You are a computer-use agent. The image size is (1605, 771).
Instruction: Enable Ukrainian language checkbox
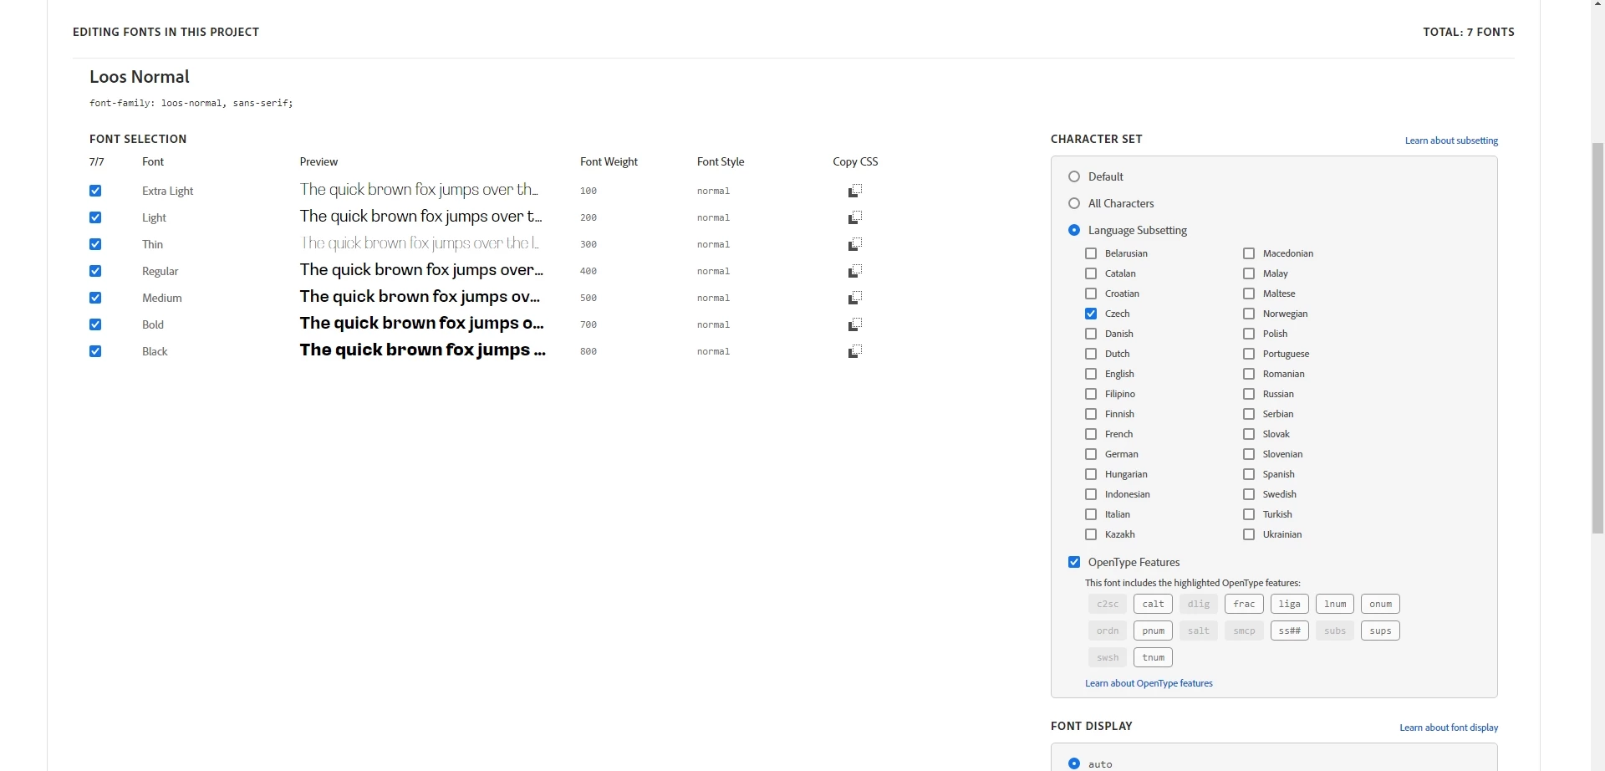click(1249, 534)
